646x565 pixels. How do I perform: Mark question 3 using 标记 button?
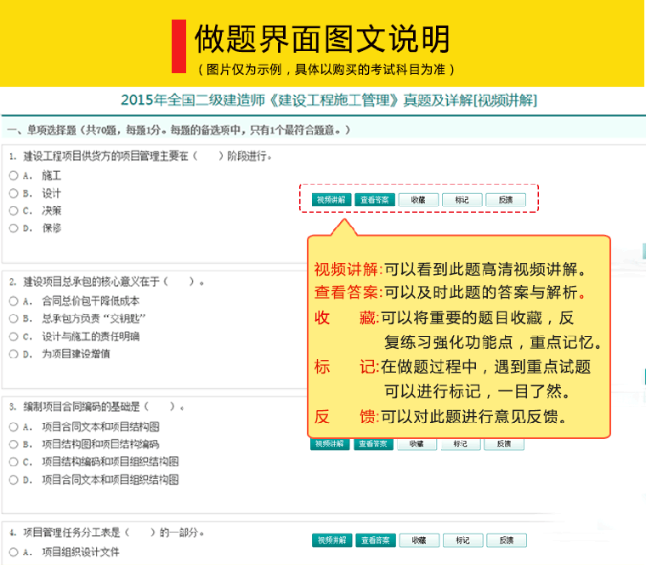click(461, 444)
